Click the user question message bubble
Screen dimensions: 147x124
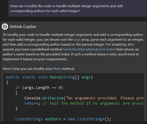tap(77, 8)
